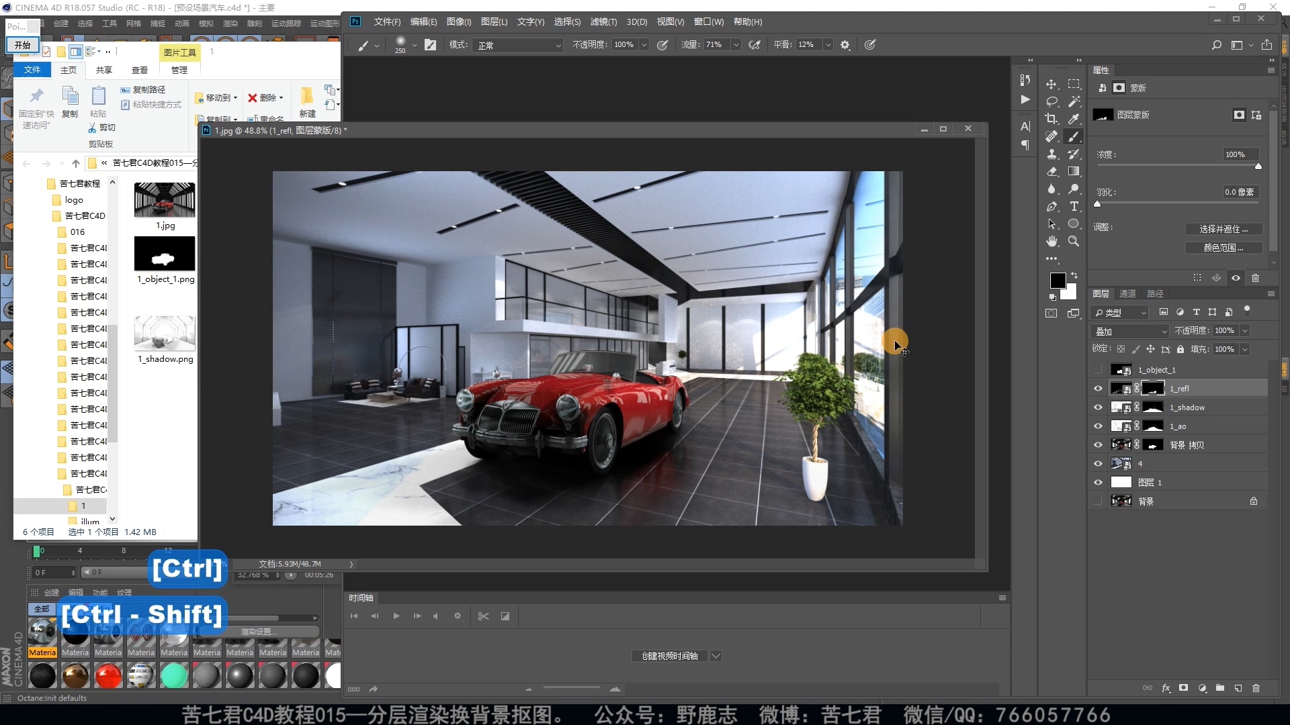Viewport: 1290px width, 725px height.
Task: Select the Rectangular Marquee tool
Action: click(x=1074, y=84)
